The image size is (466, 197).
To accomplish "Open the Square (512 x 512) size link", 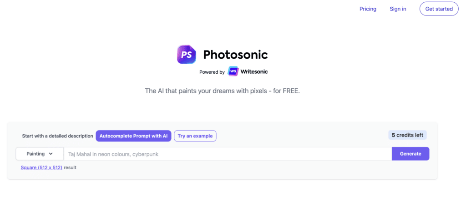I will point(41,167).
